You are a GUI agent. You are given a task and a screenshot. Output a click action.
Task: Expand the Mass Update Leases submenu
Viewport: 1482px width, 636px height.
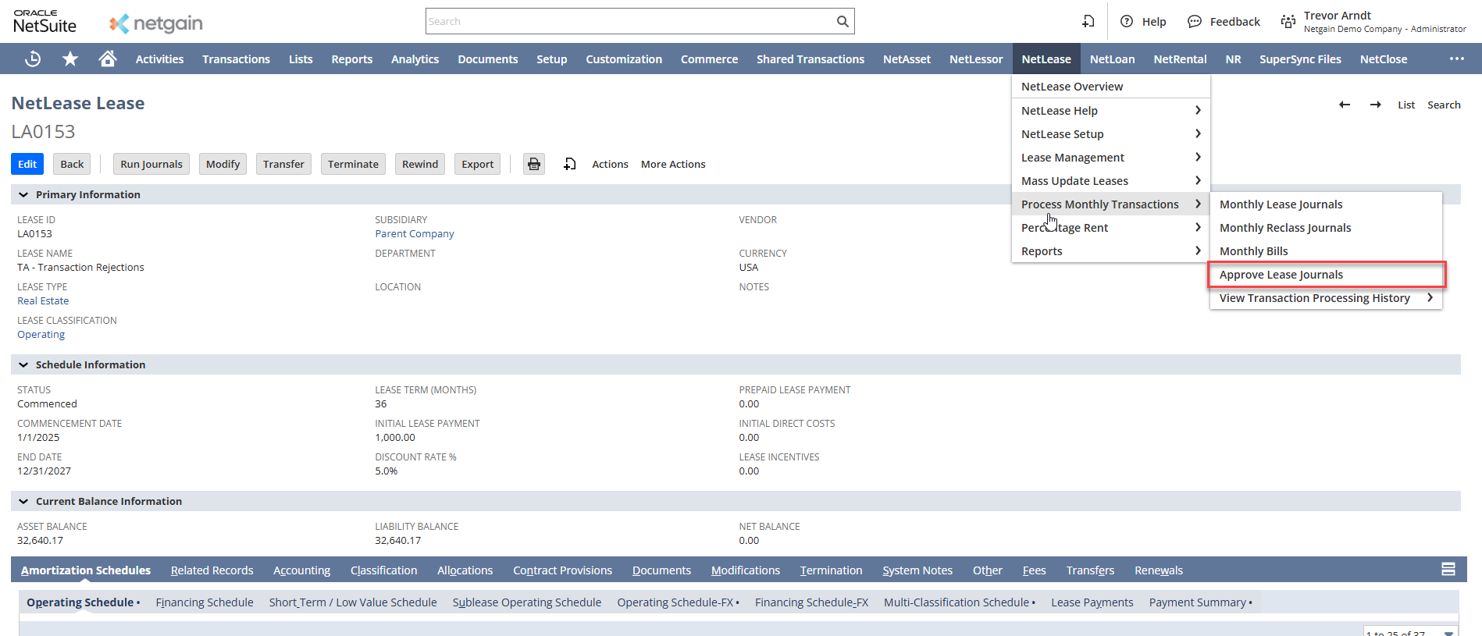pos(1198,180)
